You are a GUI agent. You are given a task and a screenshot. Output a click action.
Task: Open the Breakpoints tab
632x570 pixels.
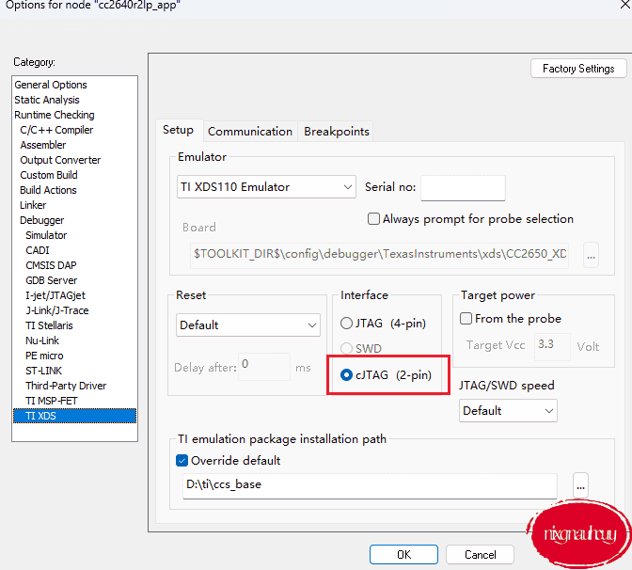click(337, 132)
